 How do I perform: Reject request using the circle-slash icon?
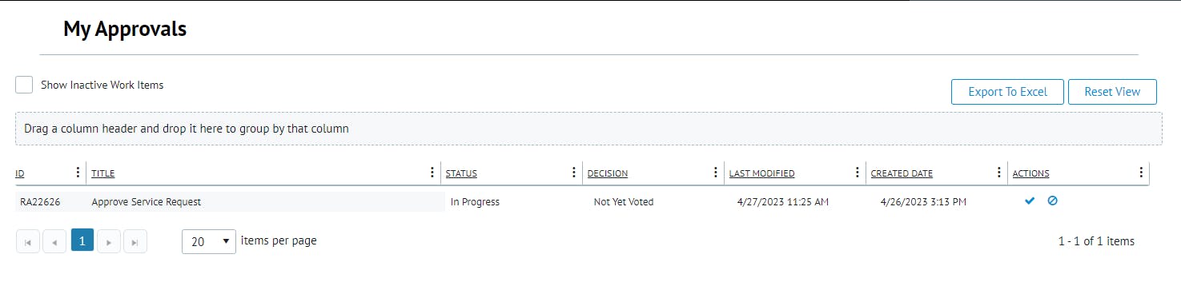[x=1053, y=201]
